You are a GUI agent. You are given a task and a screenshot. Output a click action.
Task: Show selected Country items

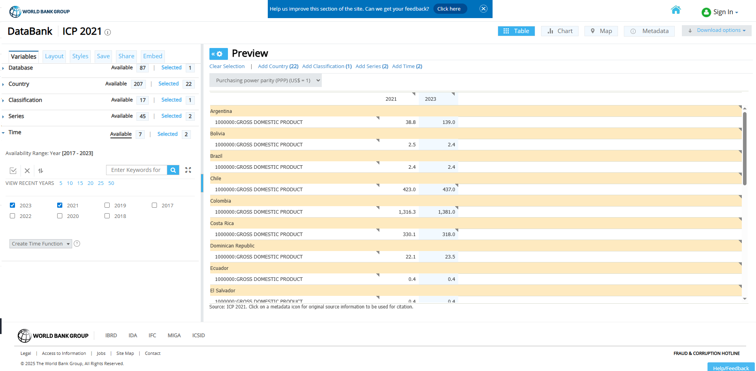[x=168, y=84]
